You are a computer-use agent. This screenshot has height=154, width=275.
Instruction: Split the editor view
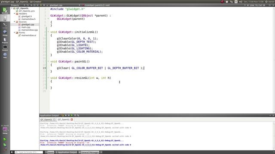pos(270,5)
